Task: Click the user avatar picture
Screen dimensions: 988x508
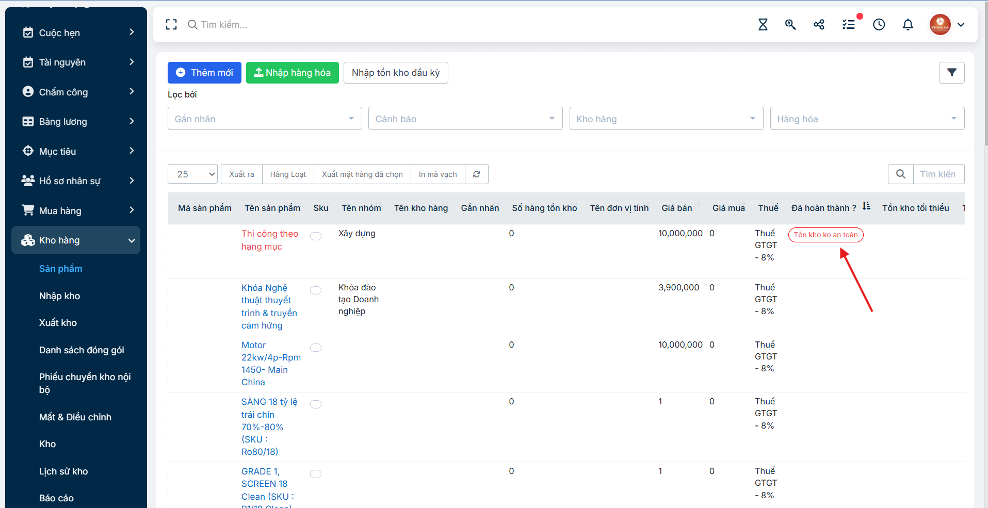Action: 940,24
